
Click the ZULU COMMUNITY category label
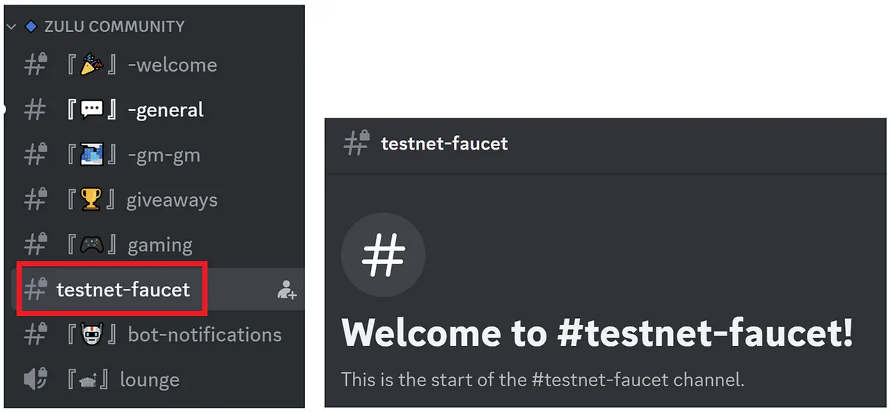[x=114, y=26]
